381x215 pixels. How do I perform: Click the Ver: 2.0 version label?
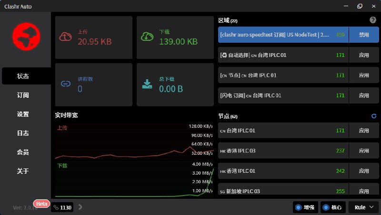coord(25,208)
